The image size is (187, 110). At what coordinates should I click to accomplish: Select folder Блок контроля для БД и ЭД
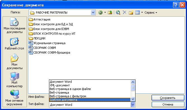51,24
